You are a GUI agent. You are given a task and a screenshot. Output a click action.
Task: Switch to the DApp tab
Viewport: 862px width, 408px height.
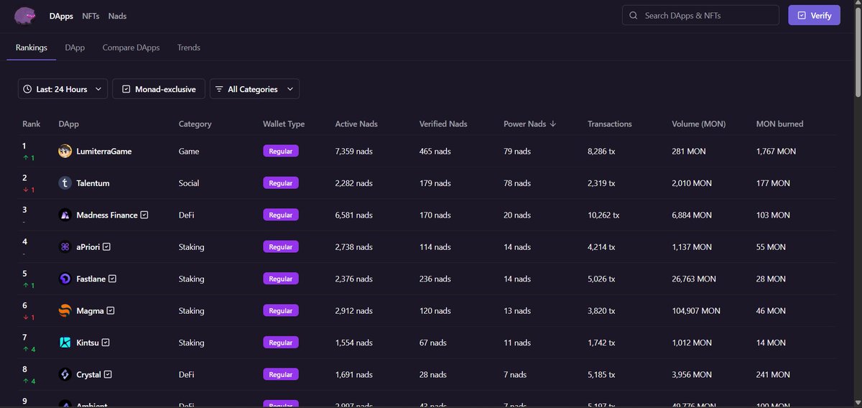[75, 47]
